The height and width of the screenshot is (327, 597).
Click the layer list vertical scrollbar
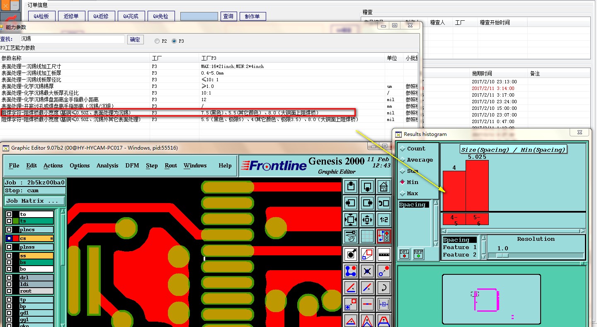(x=63, y=268)
